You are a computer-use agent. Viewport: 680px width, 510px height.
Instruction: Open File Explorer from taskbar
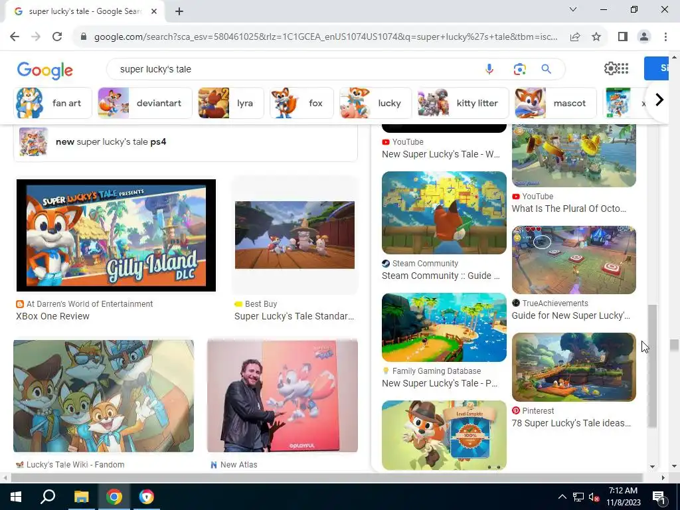point(81,497)
